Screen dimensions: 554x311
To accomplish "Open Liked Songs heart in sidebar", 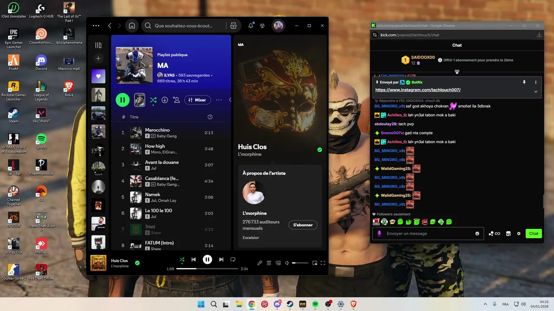I will click(x=98, y=76).
